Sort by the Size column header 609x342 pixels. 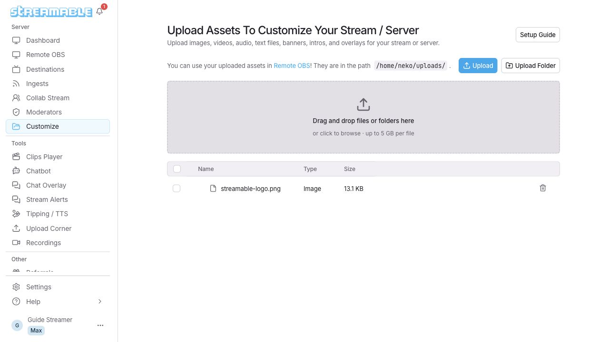[350, 169]
